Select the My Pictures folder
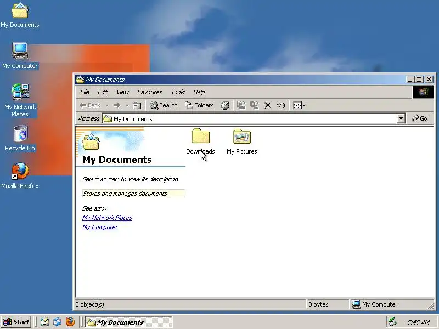Image resolution: width=439 pixels, height=329 pixels. [241, 136]
